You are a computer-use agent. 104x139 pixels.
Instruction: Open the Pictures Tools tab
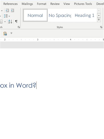(83, 4)
